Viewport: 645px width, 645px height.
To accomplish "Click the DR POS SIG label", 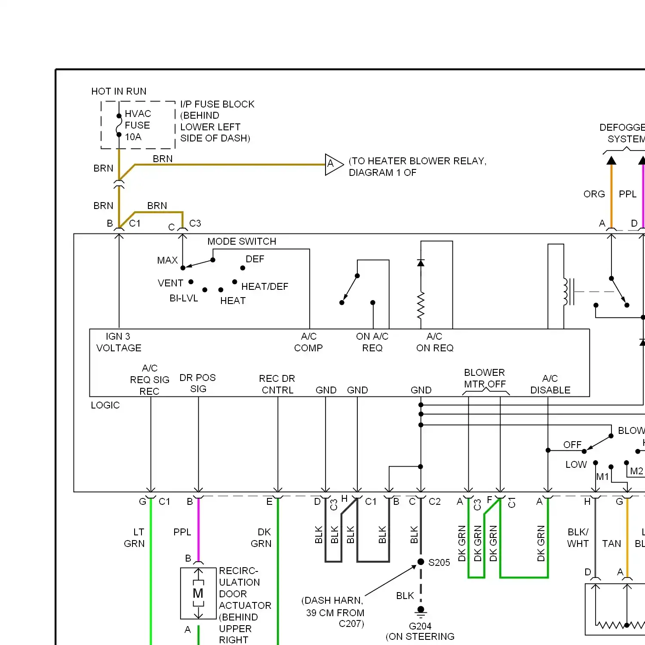I will coord(197,383).
